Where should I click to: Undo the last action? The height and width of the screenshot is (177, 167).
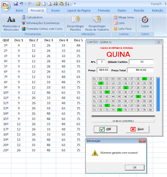pos(21,4)
